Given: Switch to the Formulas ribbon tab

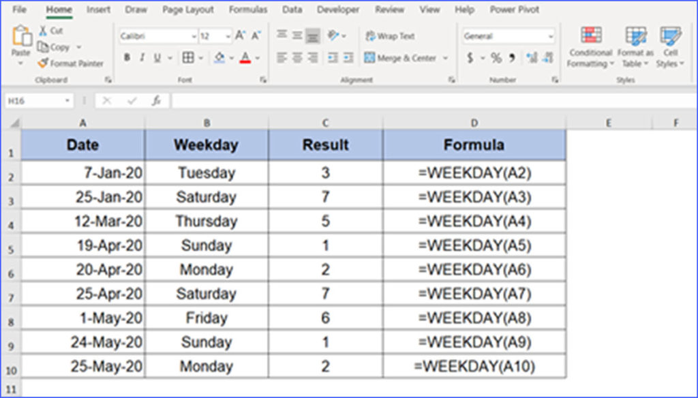Looking at the screenshot, I should [247, 10].
